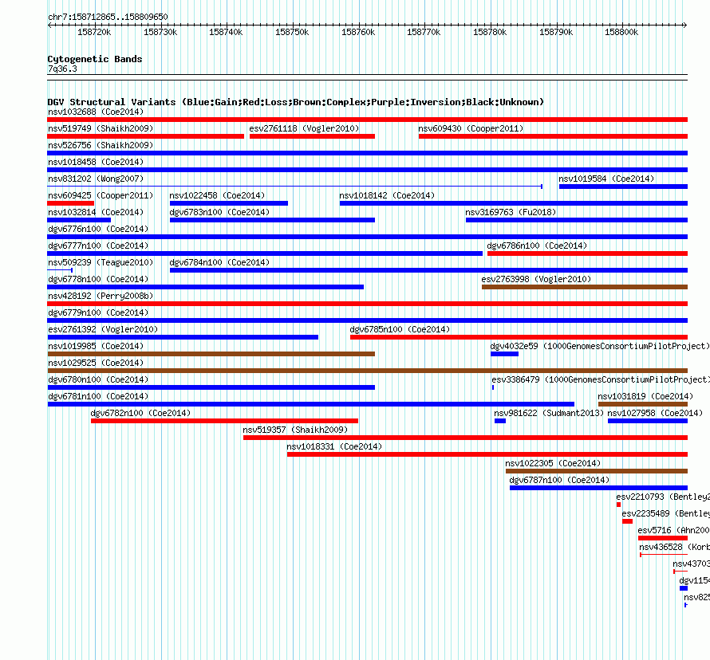Open nsv609430 (Cooper2011) variant label
The height and width of the screenshot is (660, 710).
[471, 128]
